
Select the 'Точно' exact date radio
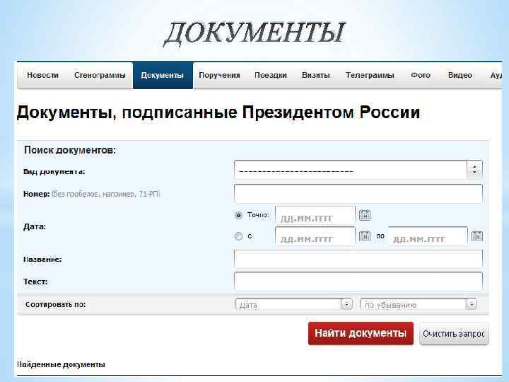239,215
